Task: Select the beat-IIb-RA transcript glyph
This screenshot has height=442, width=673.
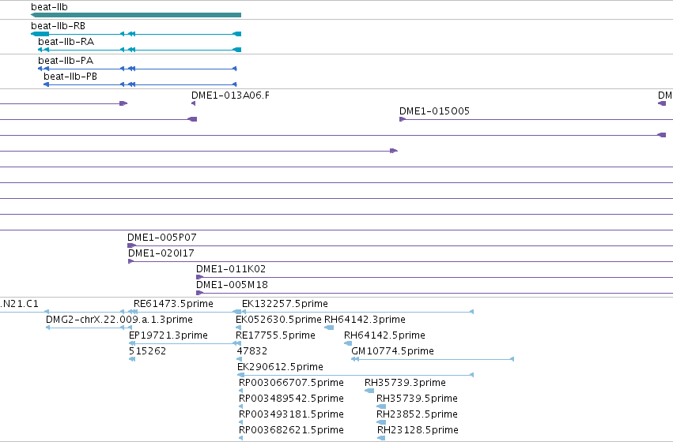Action: (139, 50)
